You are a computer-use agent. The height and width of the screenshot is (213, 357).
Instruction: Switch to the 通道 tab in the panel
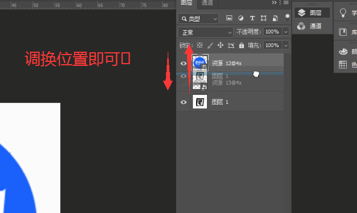(207, 3)
